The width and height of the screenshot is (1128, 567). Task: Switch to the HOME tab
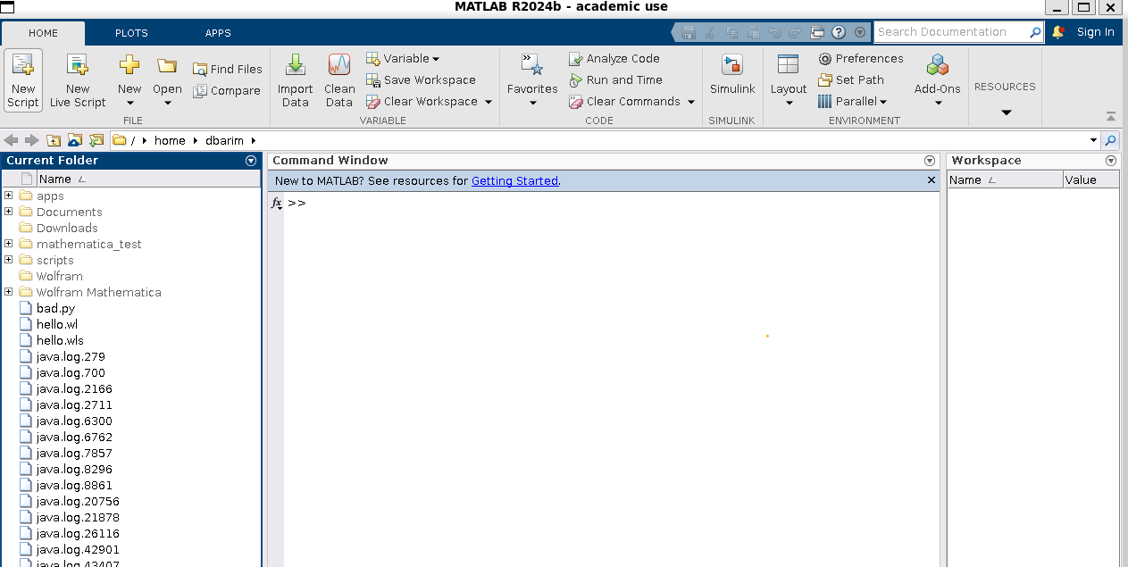pyautogui.click(x=43, y=33)
